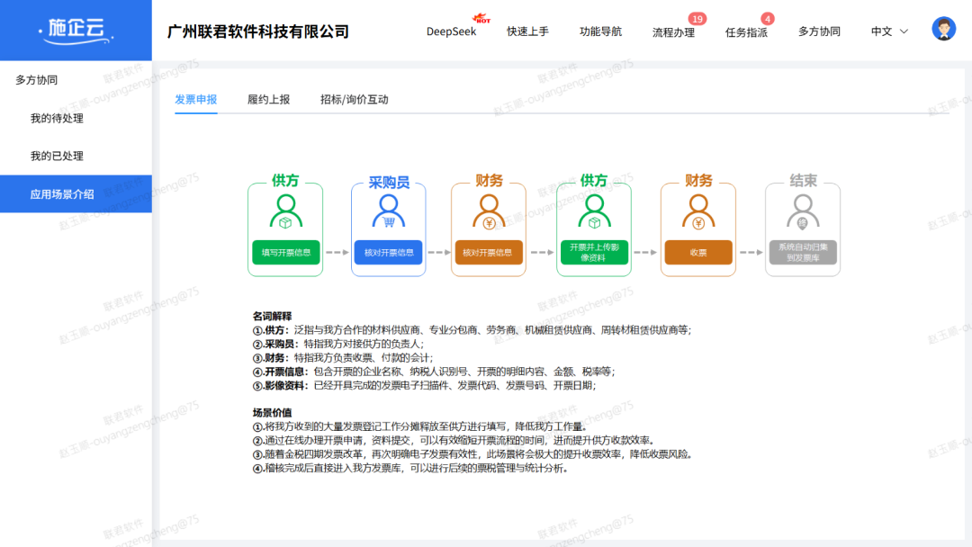Click the gray 结束 person icon

(x=803, y=211)
